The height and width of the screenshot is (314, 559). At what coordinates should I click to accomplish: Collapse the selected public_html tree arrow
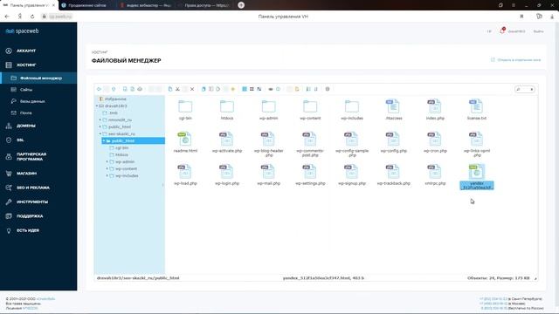click(x=104, y=141)
